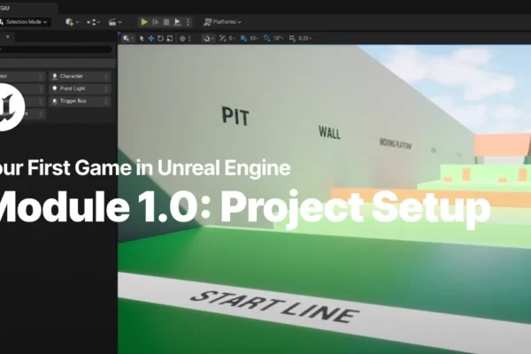Select the translate move gizmo tool

pyautogui.click(x=151, y=39)
